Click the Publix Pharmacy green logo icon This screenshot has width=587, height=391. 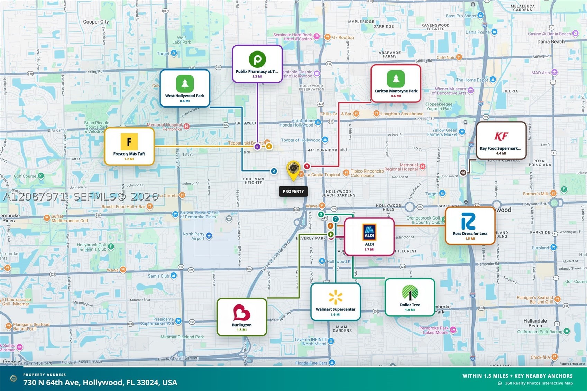click(x=257, y=59)
